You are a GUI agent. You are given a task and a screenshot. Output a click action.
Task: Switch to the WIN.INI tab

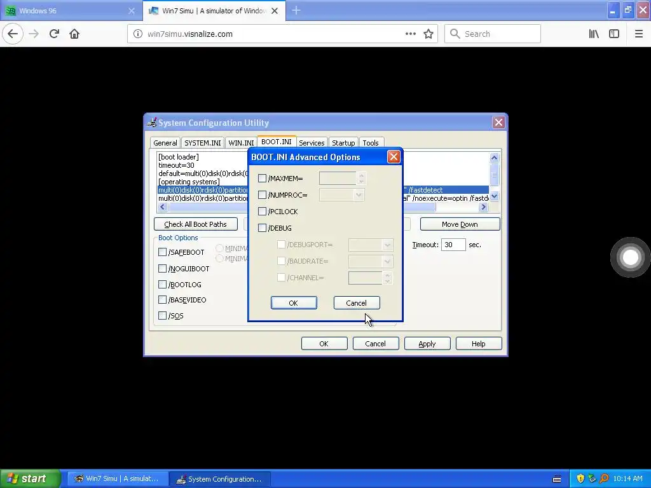[x=241, y=143]
